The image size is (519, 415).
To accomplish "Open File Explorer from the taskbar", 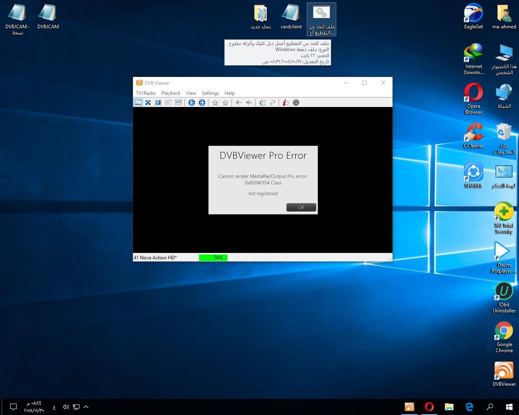I will [x=449, y=407].
